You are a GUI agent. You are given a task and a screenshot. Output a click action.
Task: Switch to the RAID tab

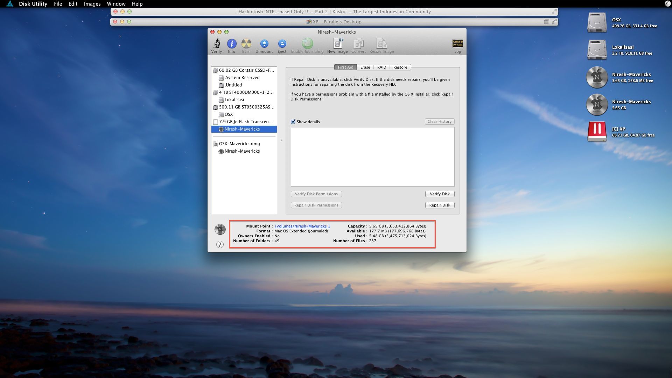point(381,67)
